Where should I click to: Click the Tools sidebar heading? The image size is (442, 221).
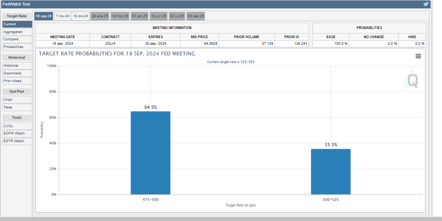pyautogui.click(x=17, y=118)
